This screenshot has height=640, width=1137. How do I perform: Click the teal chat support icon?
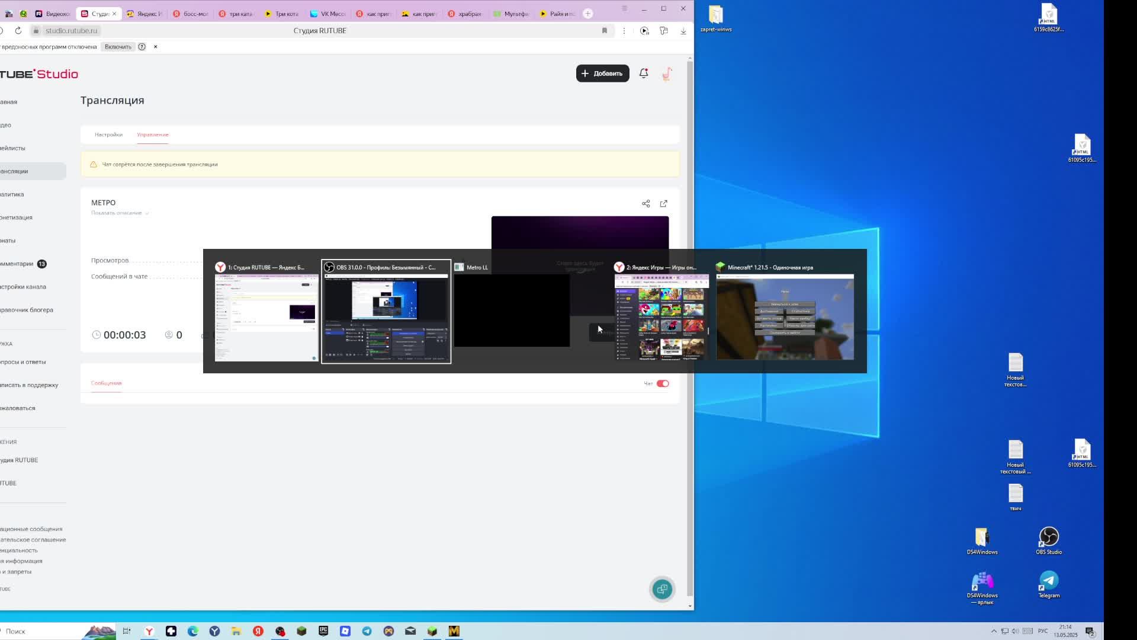click(x=662, y=589)
